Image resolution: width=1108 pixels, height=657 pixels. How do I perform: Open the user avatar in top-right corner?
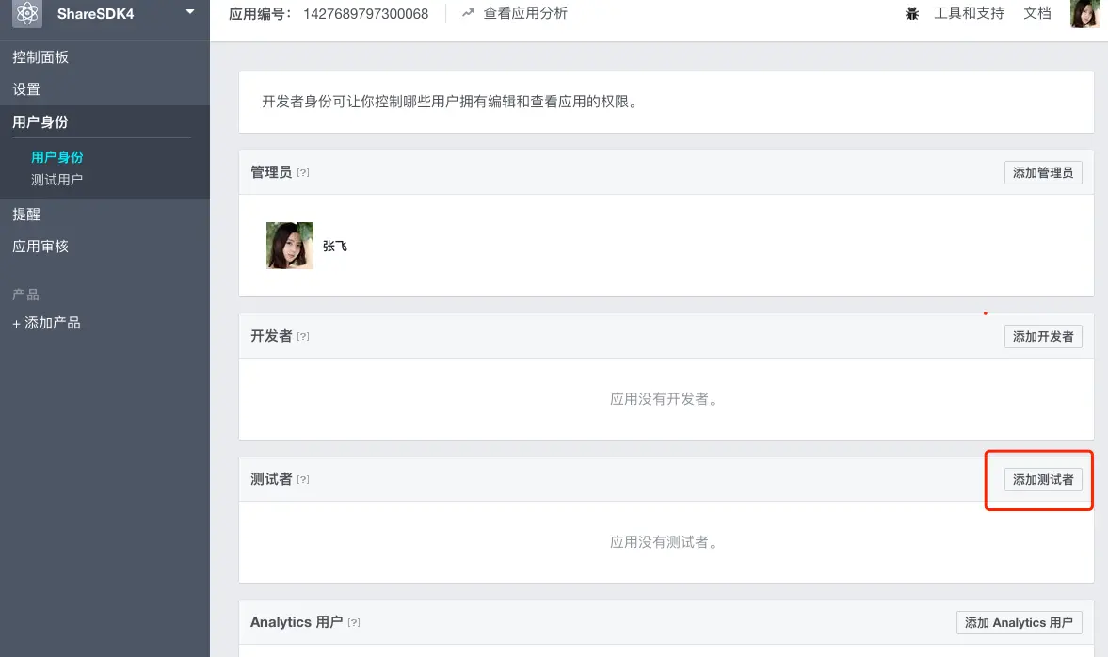click(1084, 13)
